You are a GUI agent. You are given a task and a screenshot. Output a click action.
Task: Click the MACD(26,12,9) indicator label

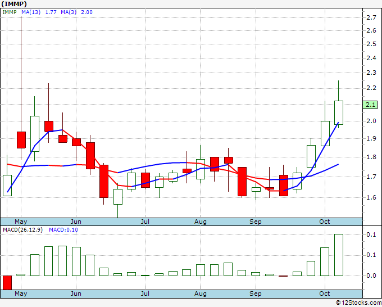tap(22, 230)
